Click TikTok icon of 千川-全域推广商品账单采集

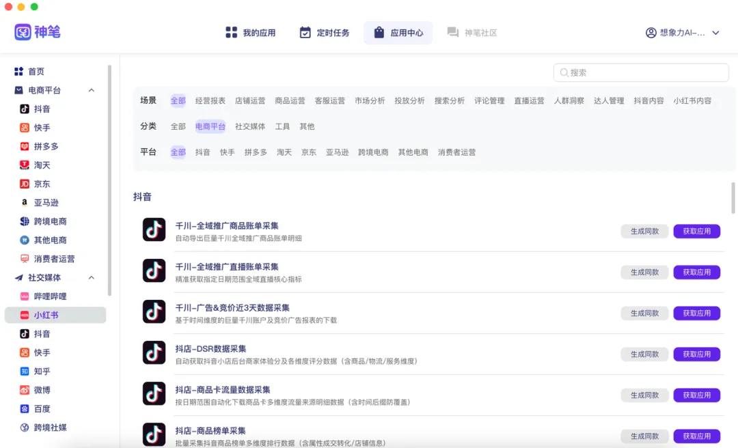(154, 229)
